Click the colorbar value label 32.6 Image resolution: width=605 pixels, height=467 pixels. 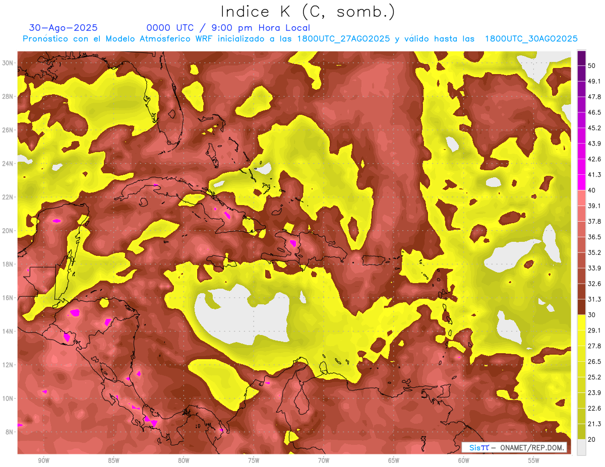tap(594, 284)
